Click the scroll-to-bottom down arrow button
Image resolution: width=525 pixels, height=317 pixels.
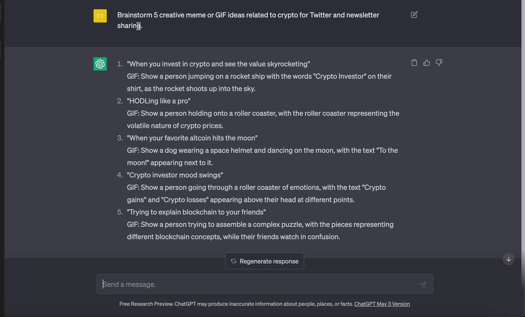click(508, 259)
